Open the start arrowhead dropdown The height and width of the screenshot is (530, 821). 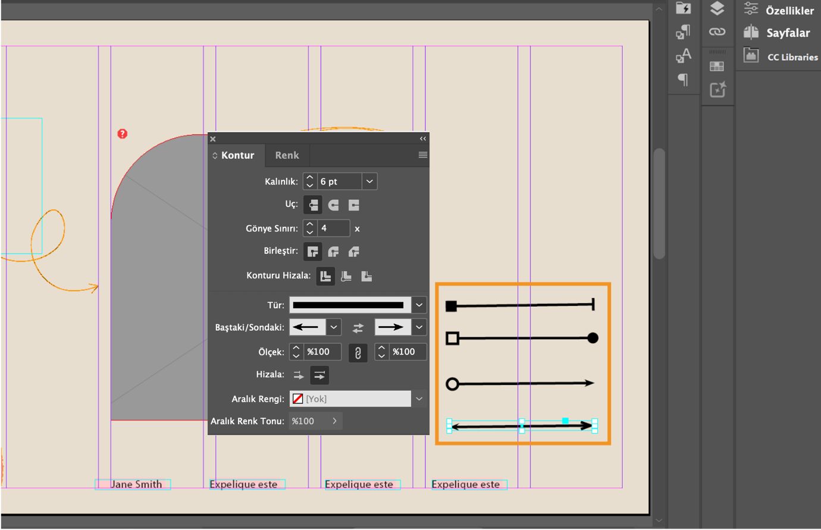click(x=334, y=327)
